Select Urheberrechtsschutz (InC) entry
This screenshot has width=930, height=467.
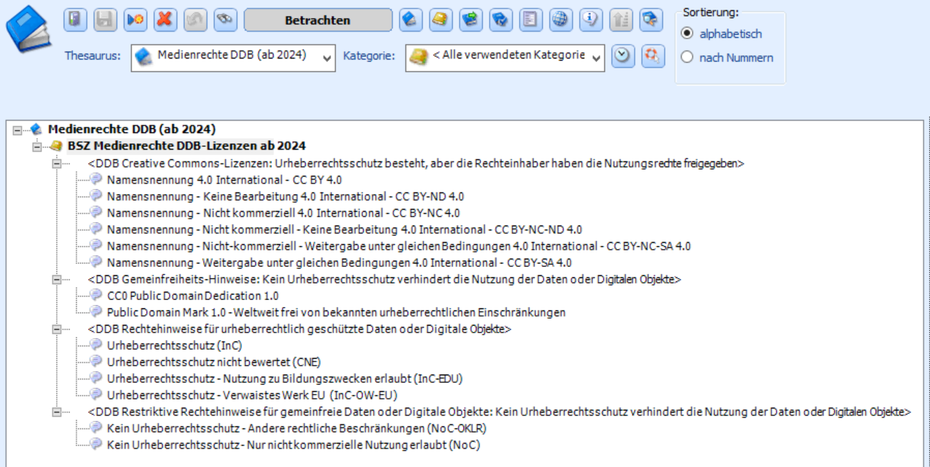click(x=175, y=346)
